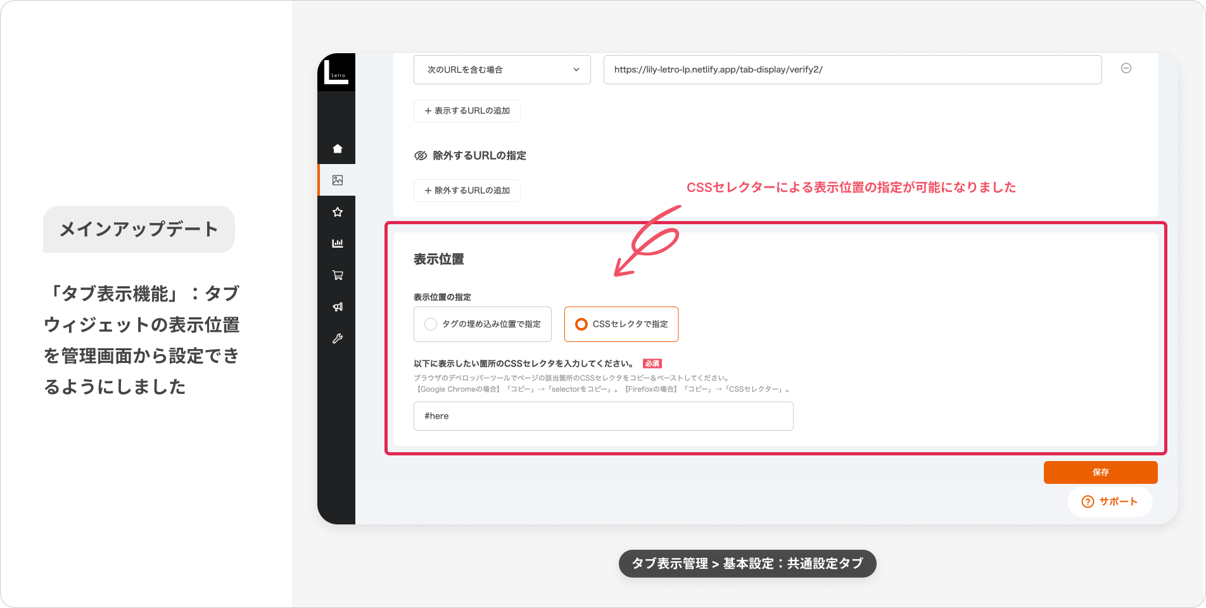Open the image gallery icon in sidebar
1206x608 pixels.
[338, 180]
